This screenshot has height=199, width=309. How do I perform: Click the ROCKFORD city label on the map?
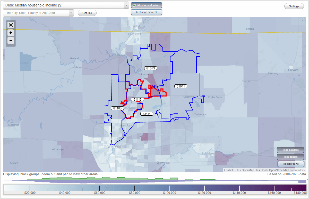pyautogui.click(x=113, y=147)
